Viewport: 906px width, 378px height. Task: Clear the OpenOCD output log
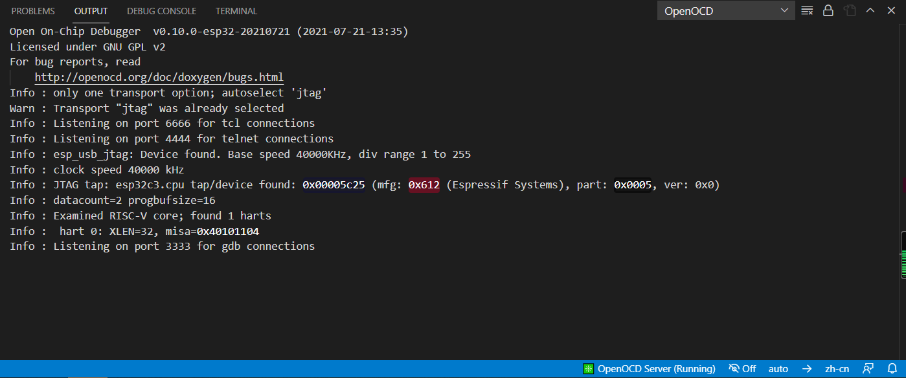click(x=806, y=10)
